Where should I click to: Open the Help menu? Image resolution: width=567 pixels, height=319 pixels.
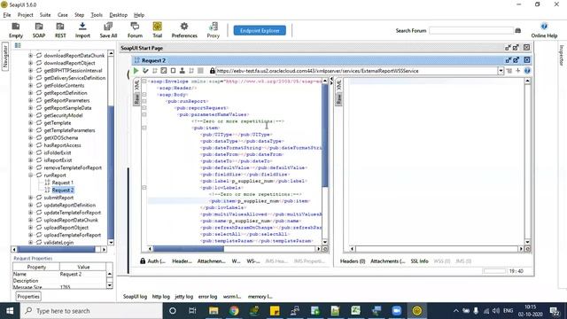coord(139,15)
